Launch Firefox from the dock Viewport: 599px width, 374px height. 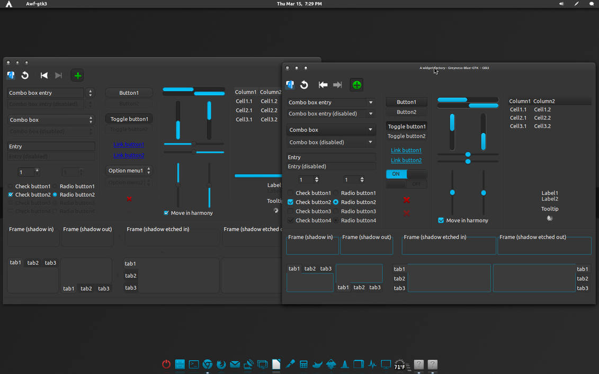pos(221,364)
